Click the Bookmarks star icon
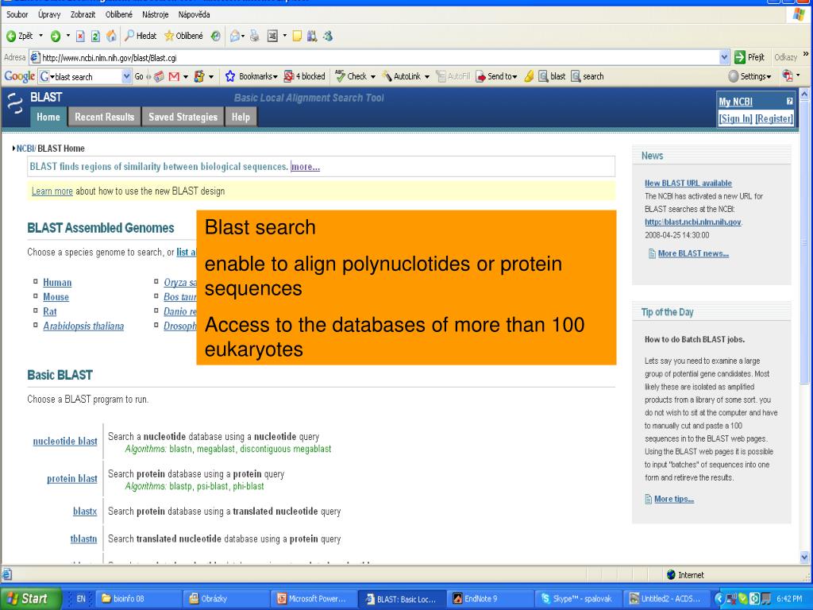 click(x=230, y=77)
